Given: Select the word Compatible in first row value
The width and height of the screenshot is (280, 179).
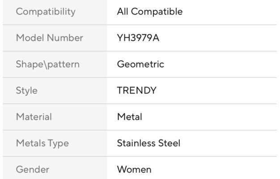Looking at the screenshot, I should [x=157, y=12].
